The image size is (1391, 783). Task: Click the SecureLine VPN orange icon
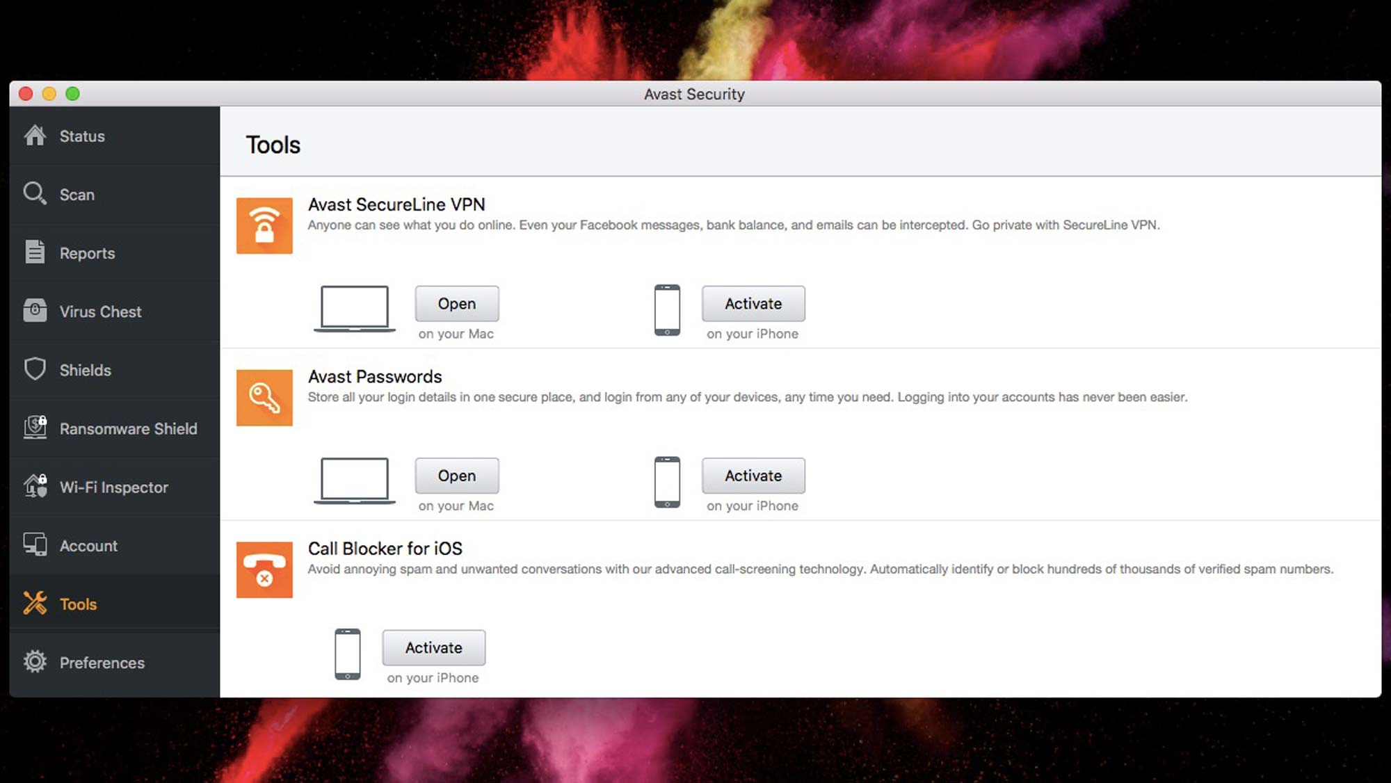point(264,226)
